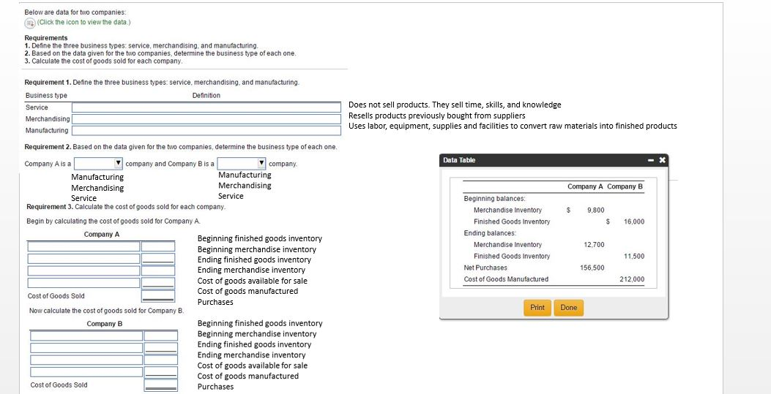Screen dimensions: 771x394
Task: Choose 'Resells products previously bought from suppliers' text
Action: pos(436,115)
